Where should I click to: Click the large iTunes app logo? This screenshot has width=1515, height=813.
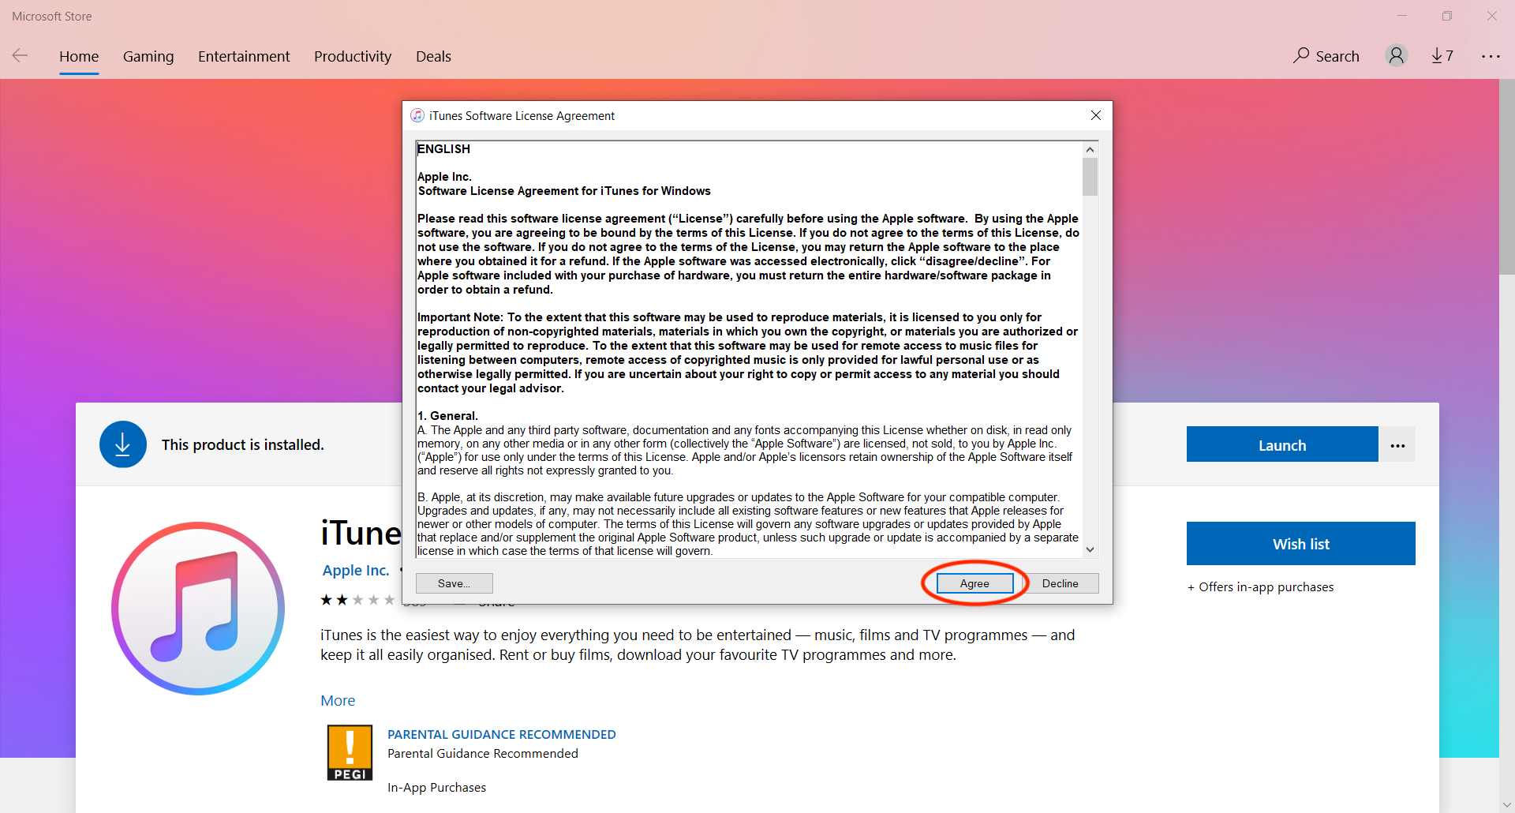(x=198, y=609)
